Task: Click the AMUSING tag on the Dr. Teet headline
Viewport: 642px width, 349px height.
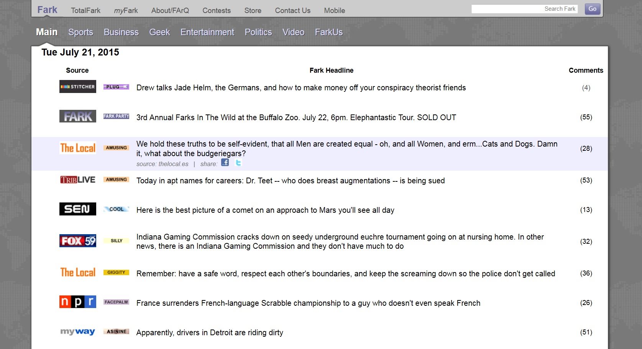Action: click(116, 179)
